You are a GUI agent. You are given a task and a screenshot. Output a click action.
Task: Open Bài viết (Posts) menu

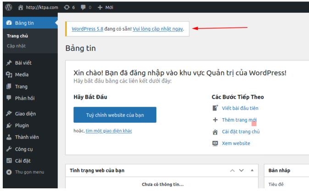point(23,63)
